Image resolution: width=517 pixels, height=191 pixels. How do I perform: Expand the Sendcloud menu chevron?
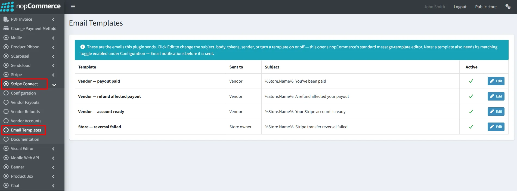click(53, 66)
